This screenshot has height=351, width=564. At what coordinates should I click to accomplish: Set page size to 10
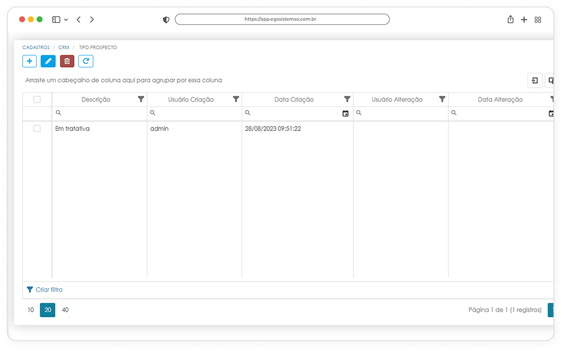click(31, 310)
